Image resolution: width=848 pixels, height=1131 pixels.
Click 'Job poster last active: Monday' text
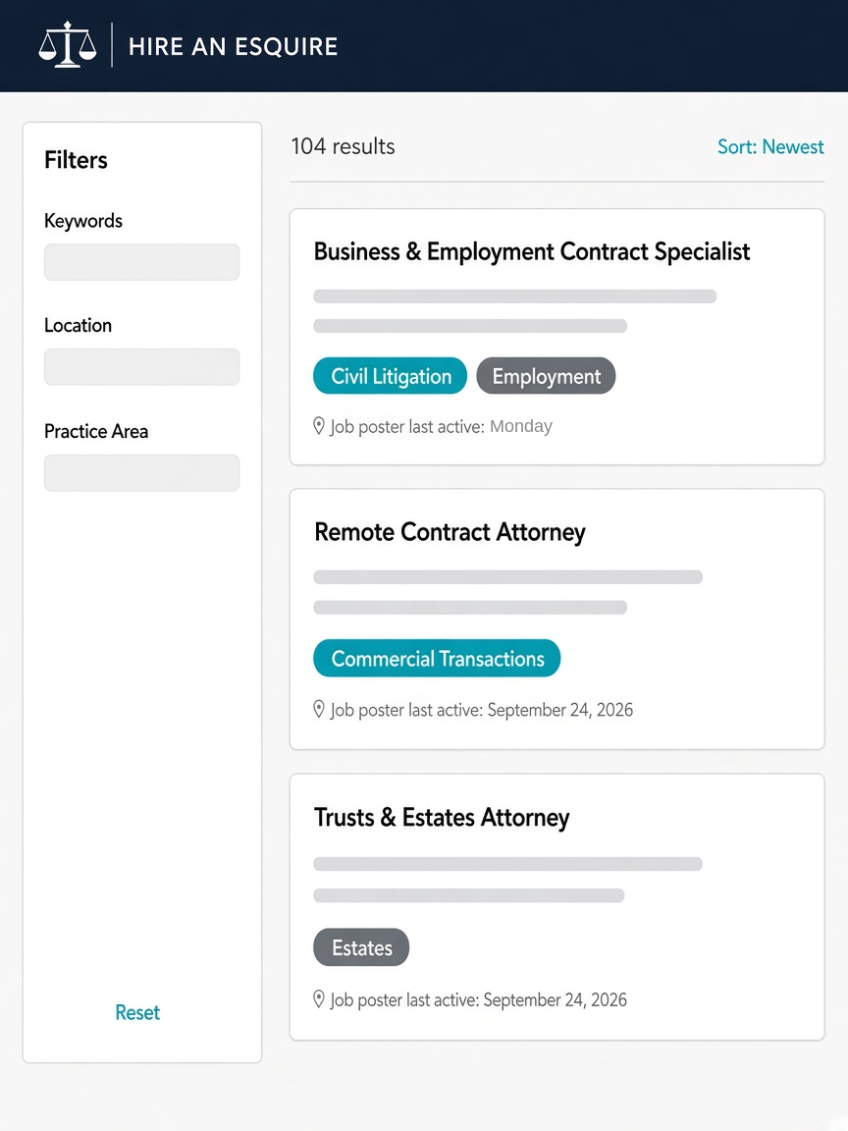pyautogui.click(x=442, y=426)
